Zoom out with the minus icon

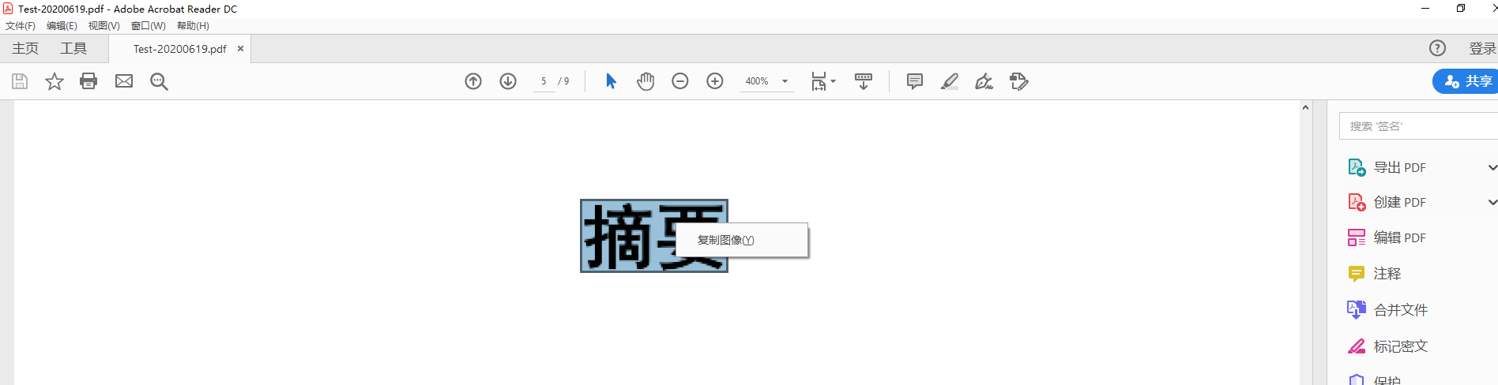click(x=680, y=81)
